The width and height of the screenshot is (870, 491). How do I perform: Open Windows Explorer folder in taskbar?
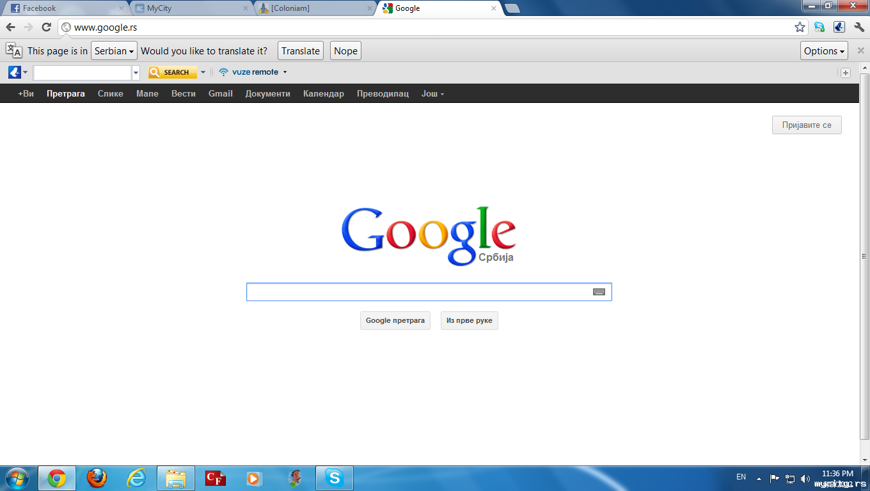coord(176,478)
